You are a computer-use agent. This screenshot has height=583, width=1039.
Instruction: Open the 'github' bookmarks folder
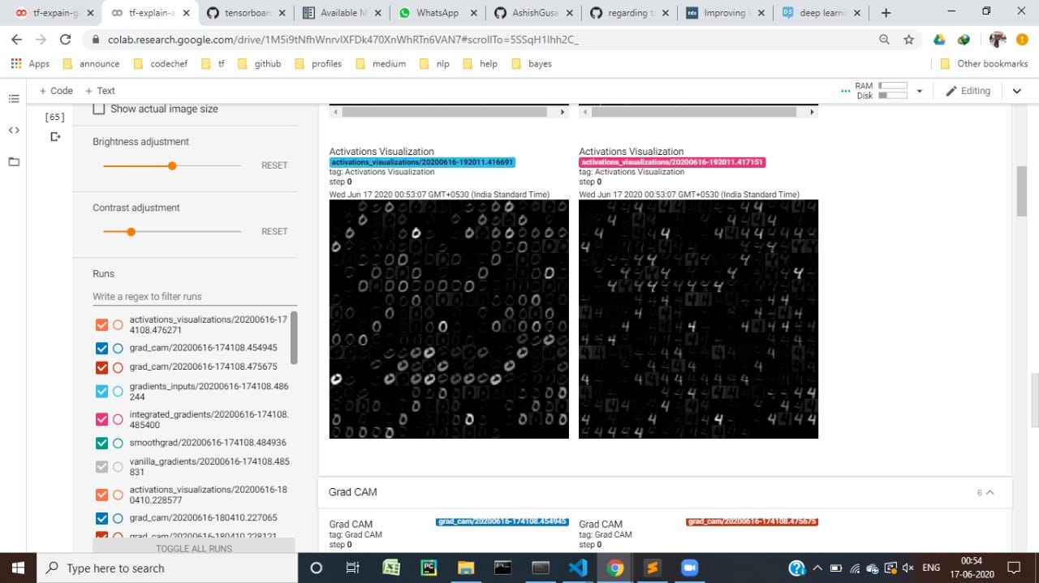[x=259, y=63]
